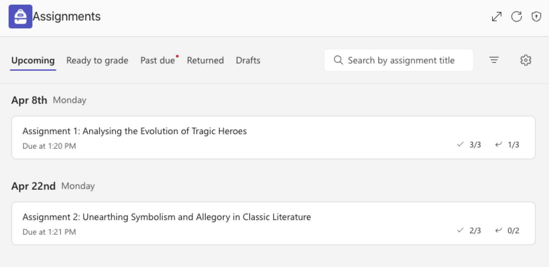Switch to the Ready to grade tab
Screen dimensions: 549x267
coord(97,60)
